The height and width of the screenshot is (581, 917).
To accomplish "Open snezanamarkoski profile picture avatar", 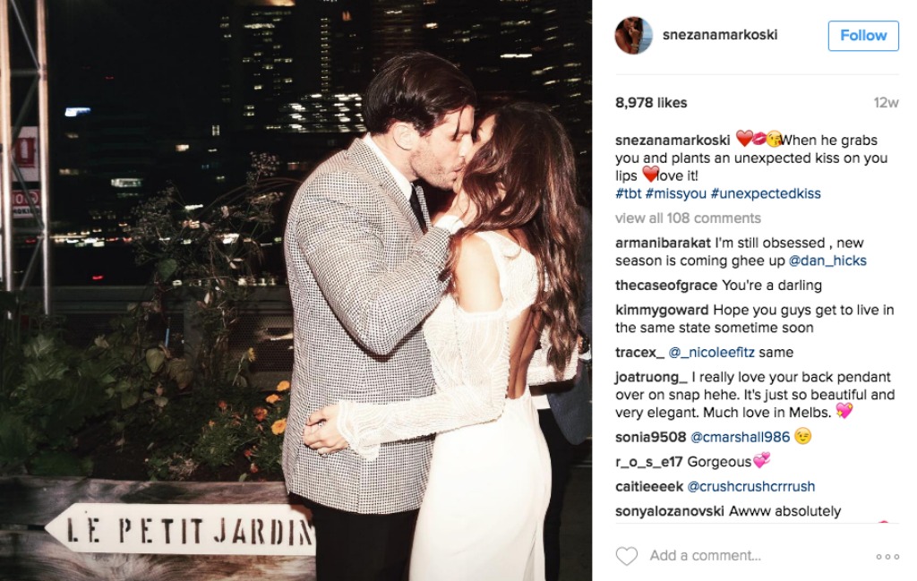I will [633, 36].
